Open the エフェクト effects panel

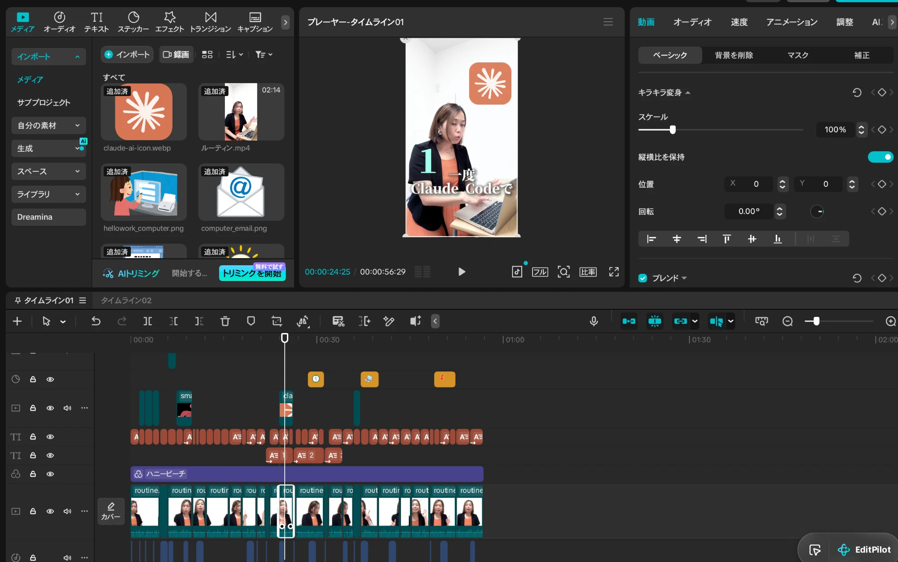point(169,22)
